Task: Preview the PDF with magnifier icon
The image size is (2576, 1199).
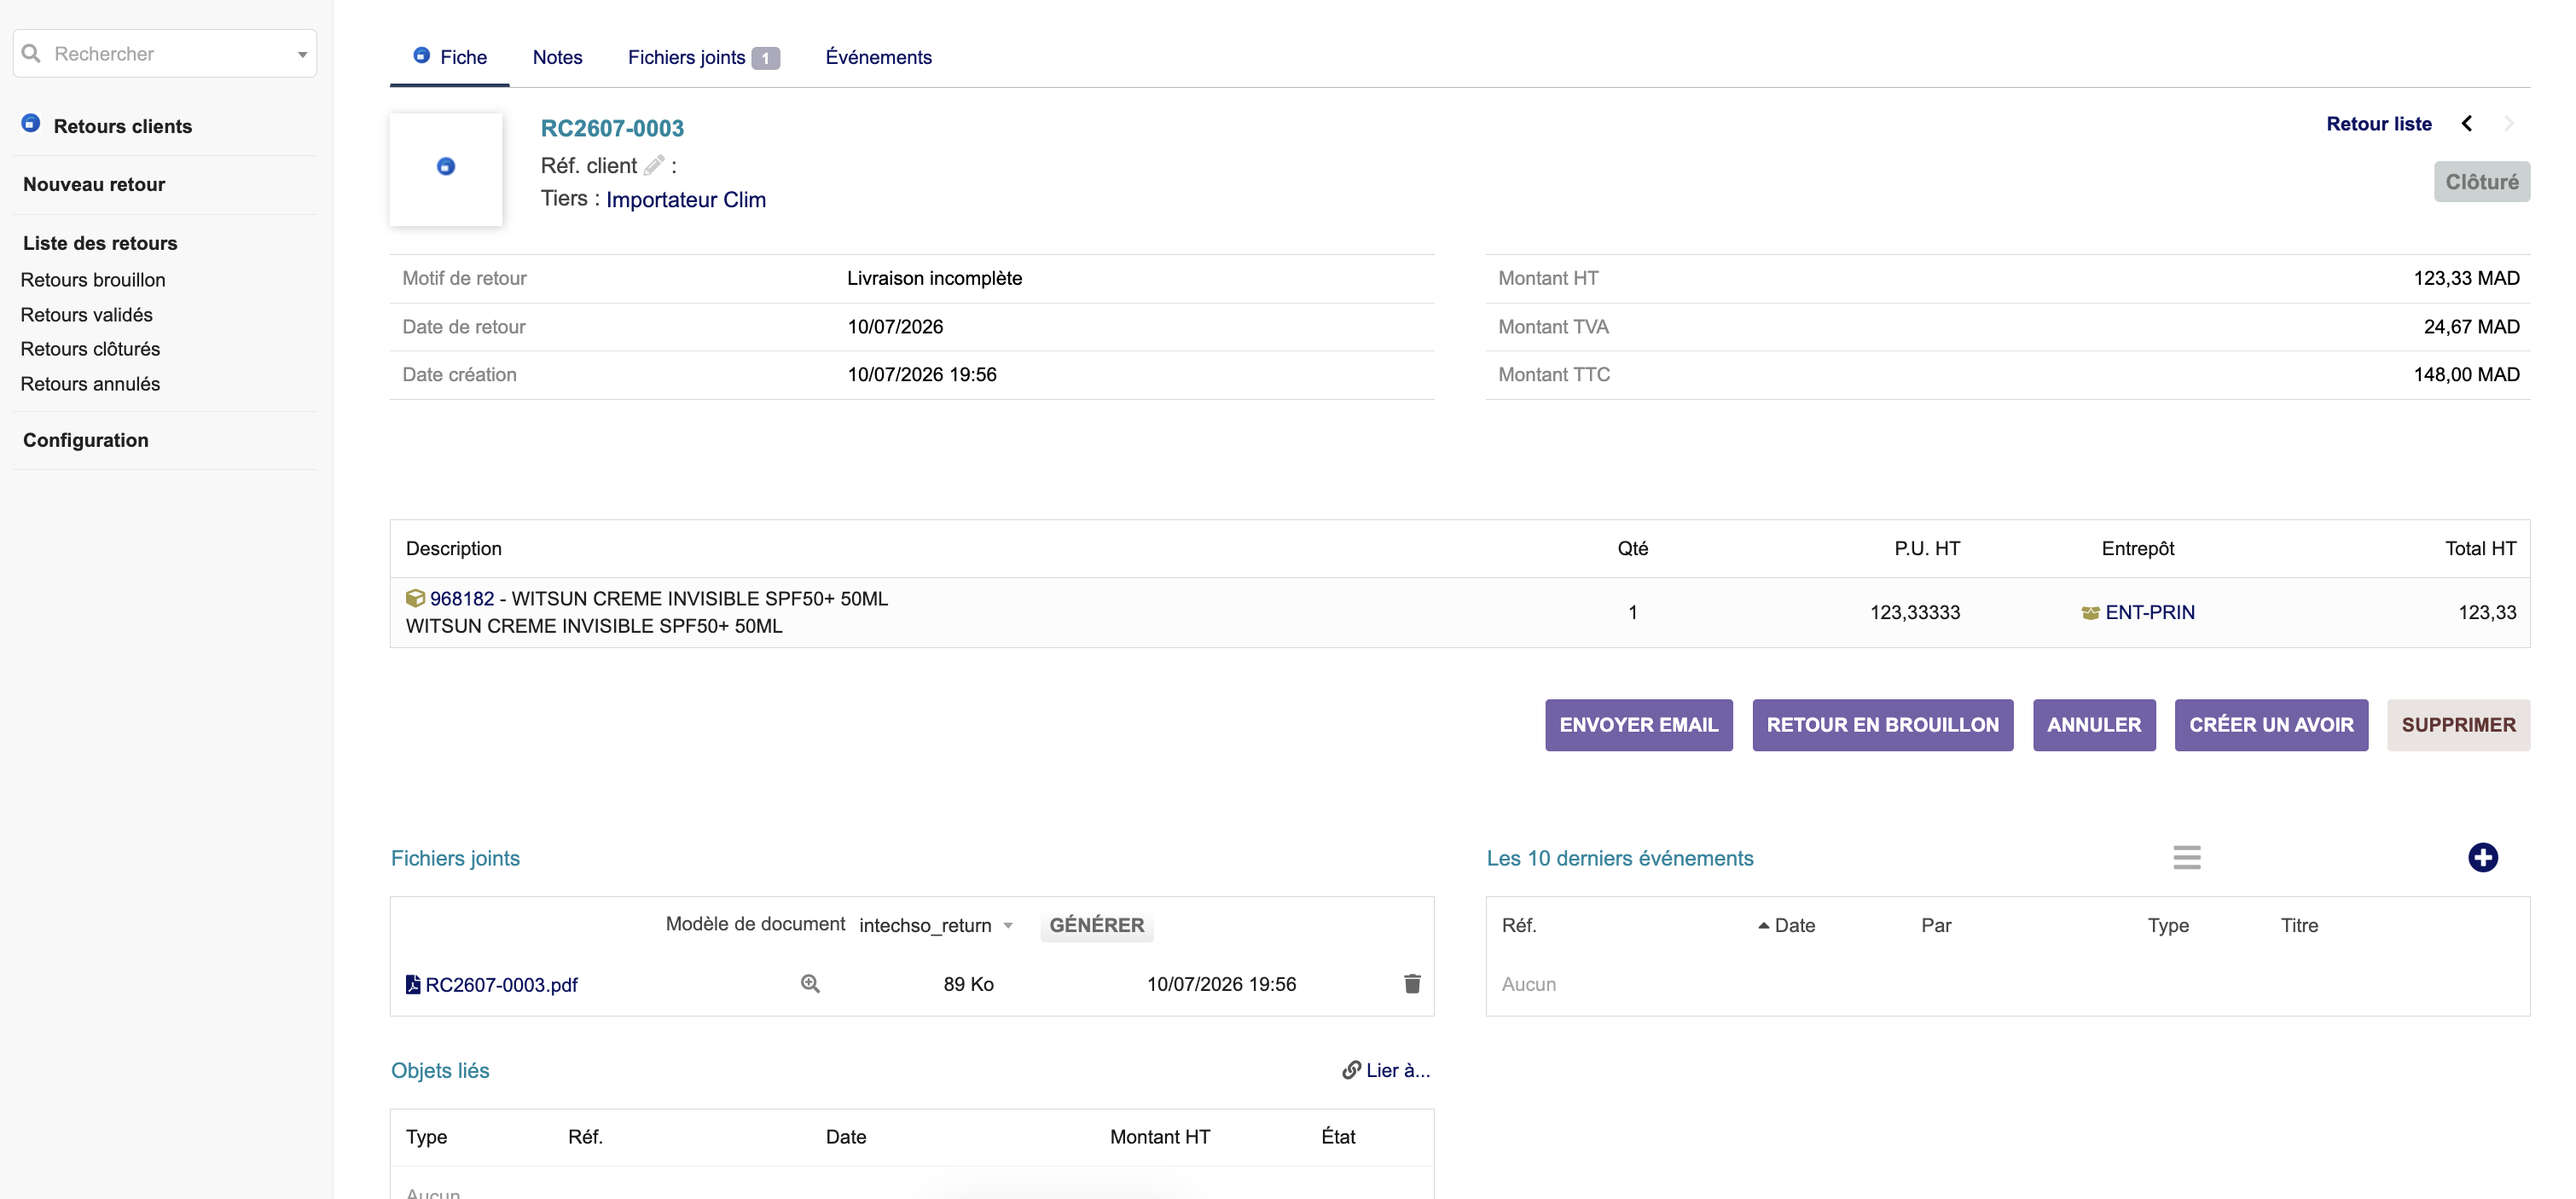Action: [810, 984]
